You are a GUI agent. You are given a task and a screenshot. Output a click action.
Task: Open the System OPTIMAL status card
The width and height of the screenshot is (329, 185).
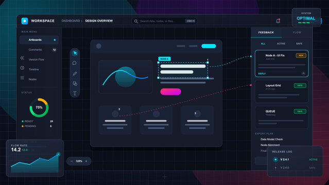point(306,17)
